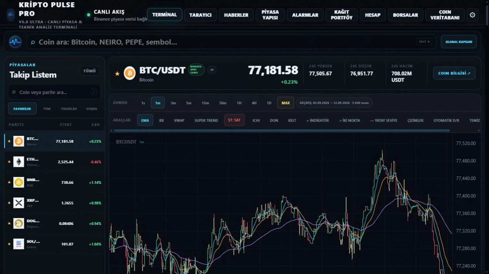Click the Ethereum coin icon in watchlist
489x274 pixels.
[x=18, y=162]
